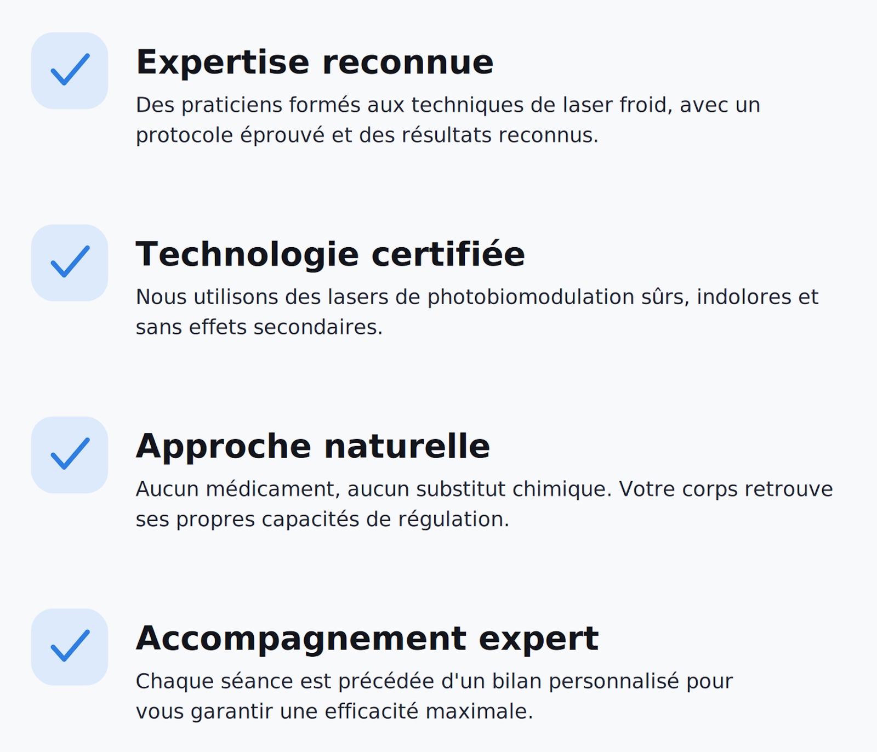Click the line 'sans effets secondaires'
The image size is (877, 752).
259,327
